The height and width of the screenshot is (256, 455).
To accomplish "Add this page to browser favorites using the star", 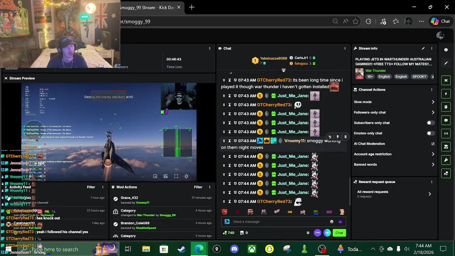I will coord(355,21).
